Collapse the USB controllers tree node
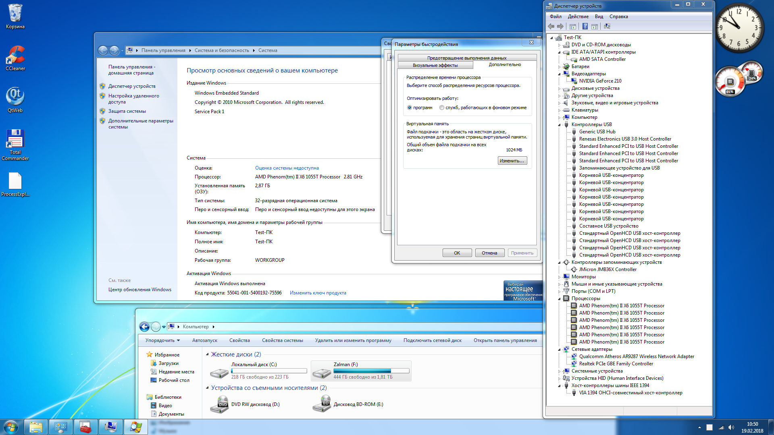Viewport: 774px width, 435px height. coord(560,125)
